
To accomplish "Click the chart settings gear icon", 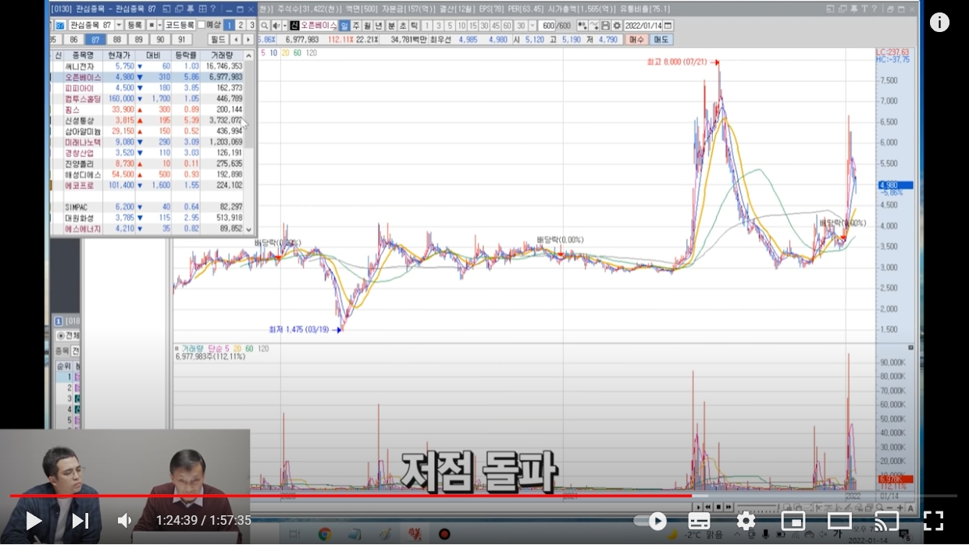I will click(x=617, y=26).
